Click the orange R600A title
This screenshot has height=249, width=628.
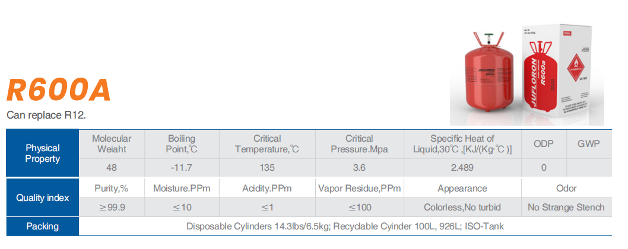tap(59, 90)
